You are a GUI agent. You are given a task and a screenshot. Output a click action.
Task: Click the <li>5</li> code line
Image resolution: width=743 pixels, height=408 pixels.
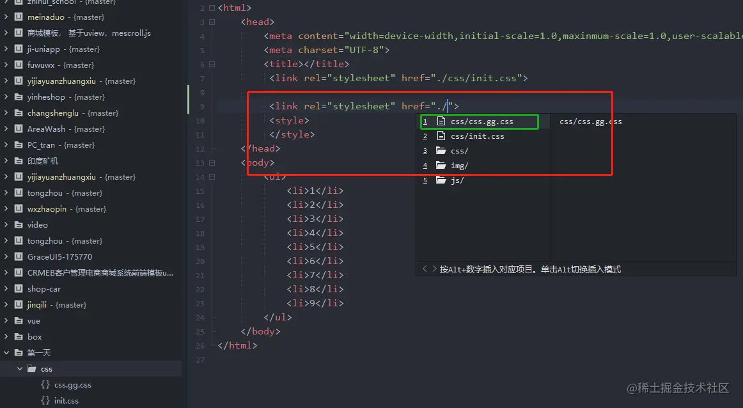(315, 247)
